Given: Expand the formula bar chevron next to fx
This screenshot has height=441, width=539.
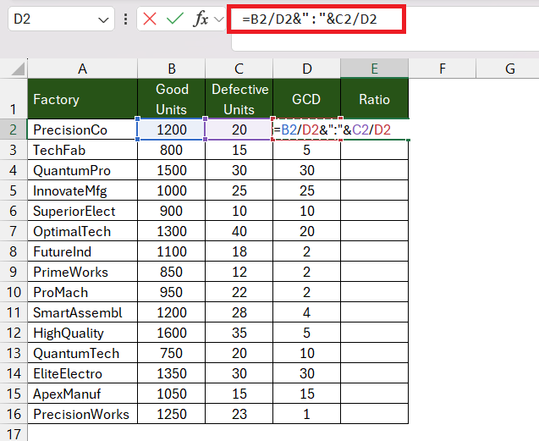Looking at the screenshot, I should [218, 19].
